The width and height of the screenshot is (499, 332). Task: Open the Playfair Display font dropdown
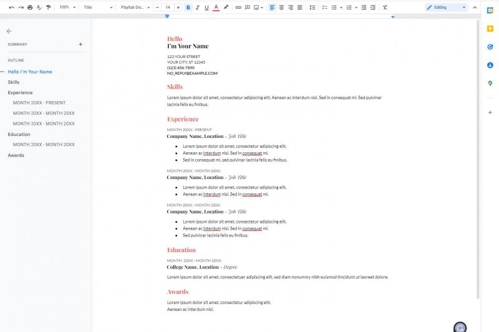click(135, 7)
